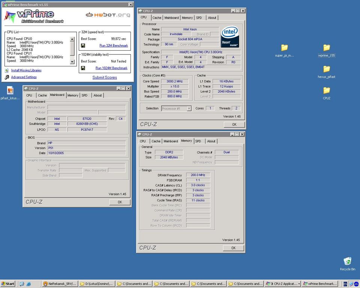Expand the Processor #1 selection dropdown
The height and width of the screenshot is (288, 360).
(189, 108)
